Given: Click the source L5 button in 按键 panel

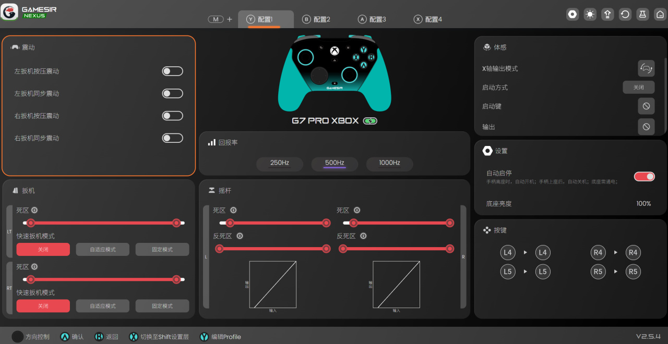Looking at the screenshot, I should coord(508,272).
